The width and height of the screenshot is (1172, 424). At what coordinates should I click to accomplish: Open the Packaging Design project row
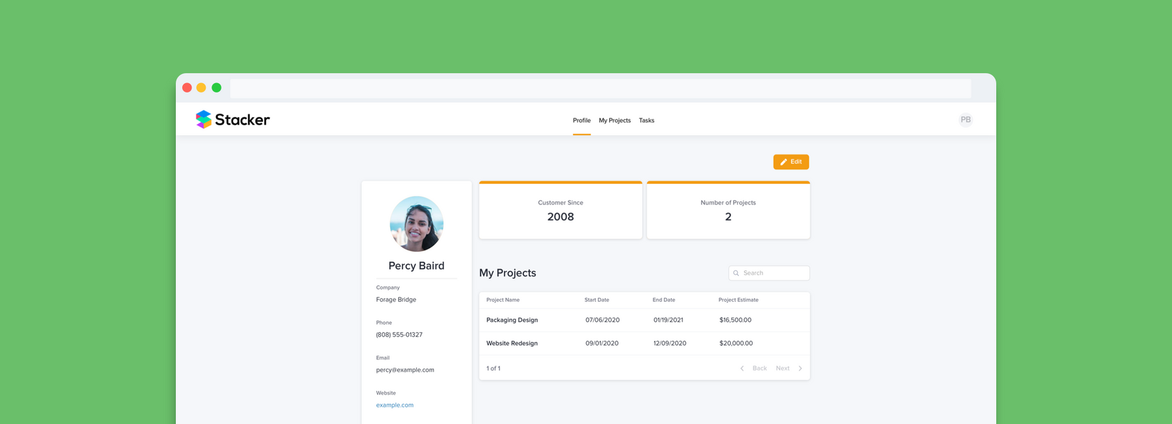512,320
